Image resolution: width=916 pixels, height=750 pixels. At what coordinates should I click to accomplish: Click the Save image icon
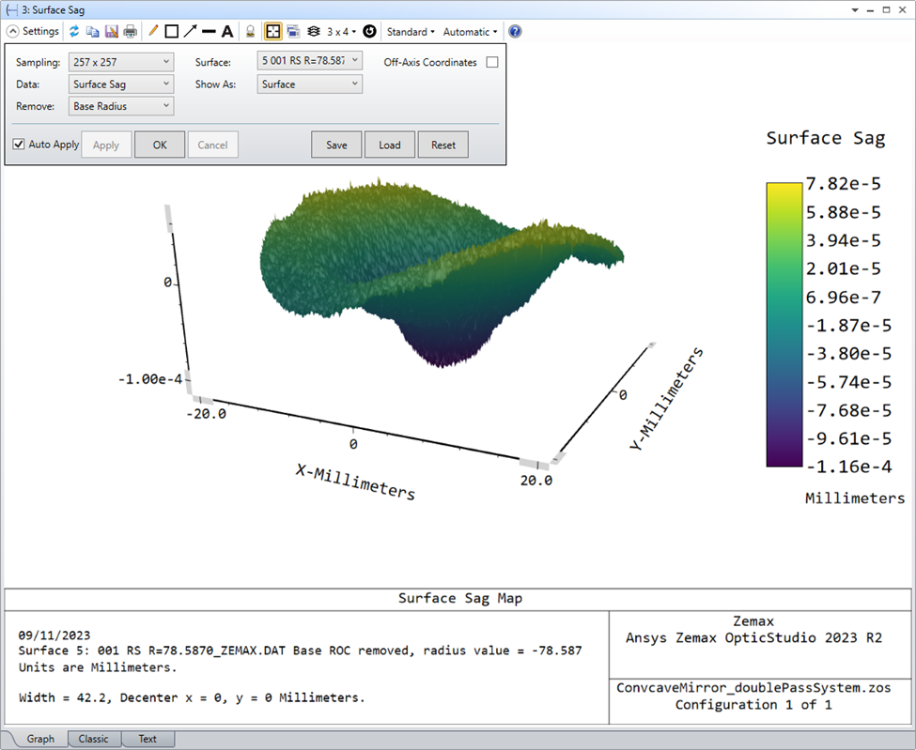[x=111, y=32]
